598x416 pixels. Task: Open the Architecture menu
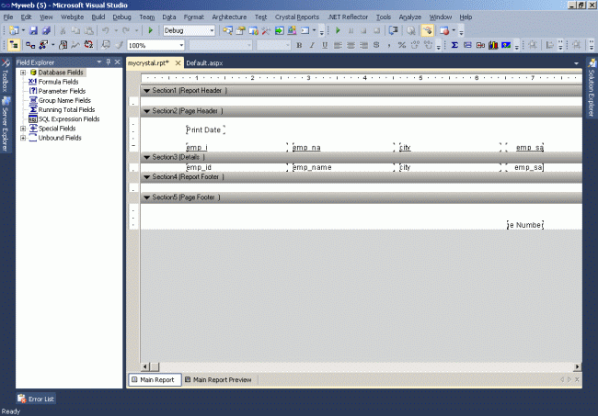click(229, 17)
